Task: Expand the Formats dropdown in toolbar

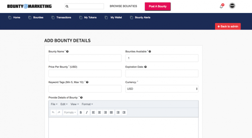Action: (70, 112)
